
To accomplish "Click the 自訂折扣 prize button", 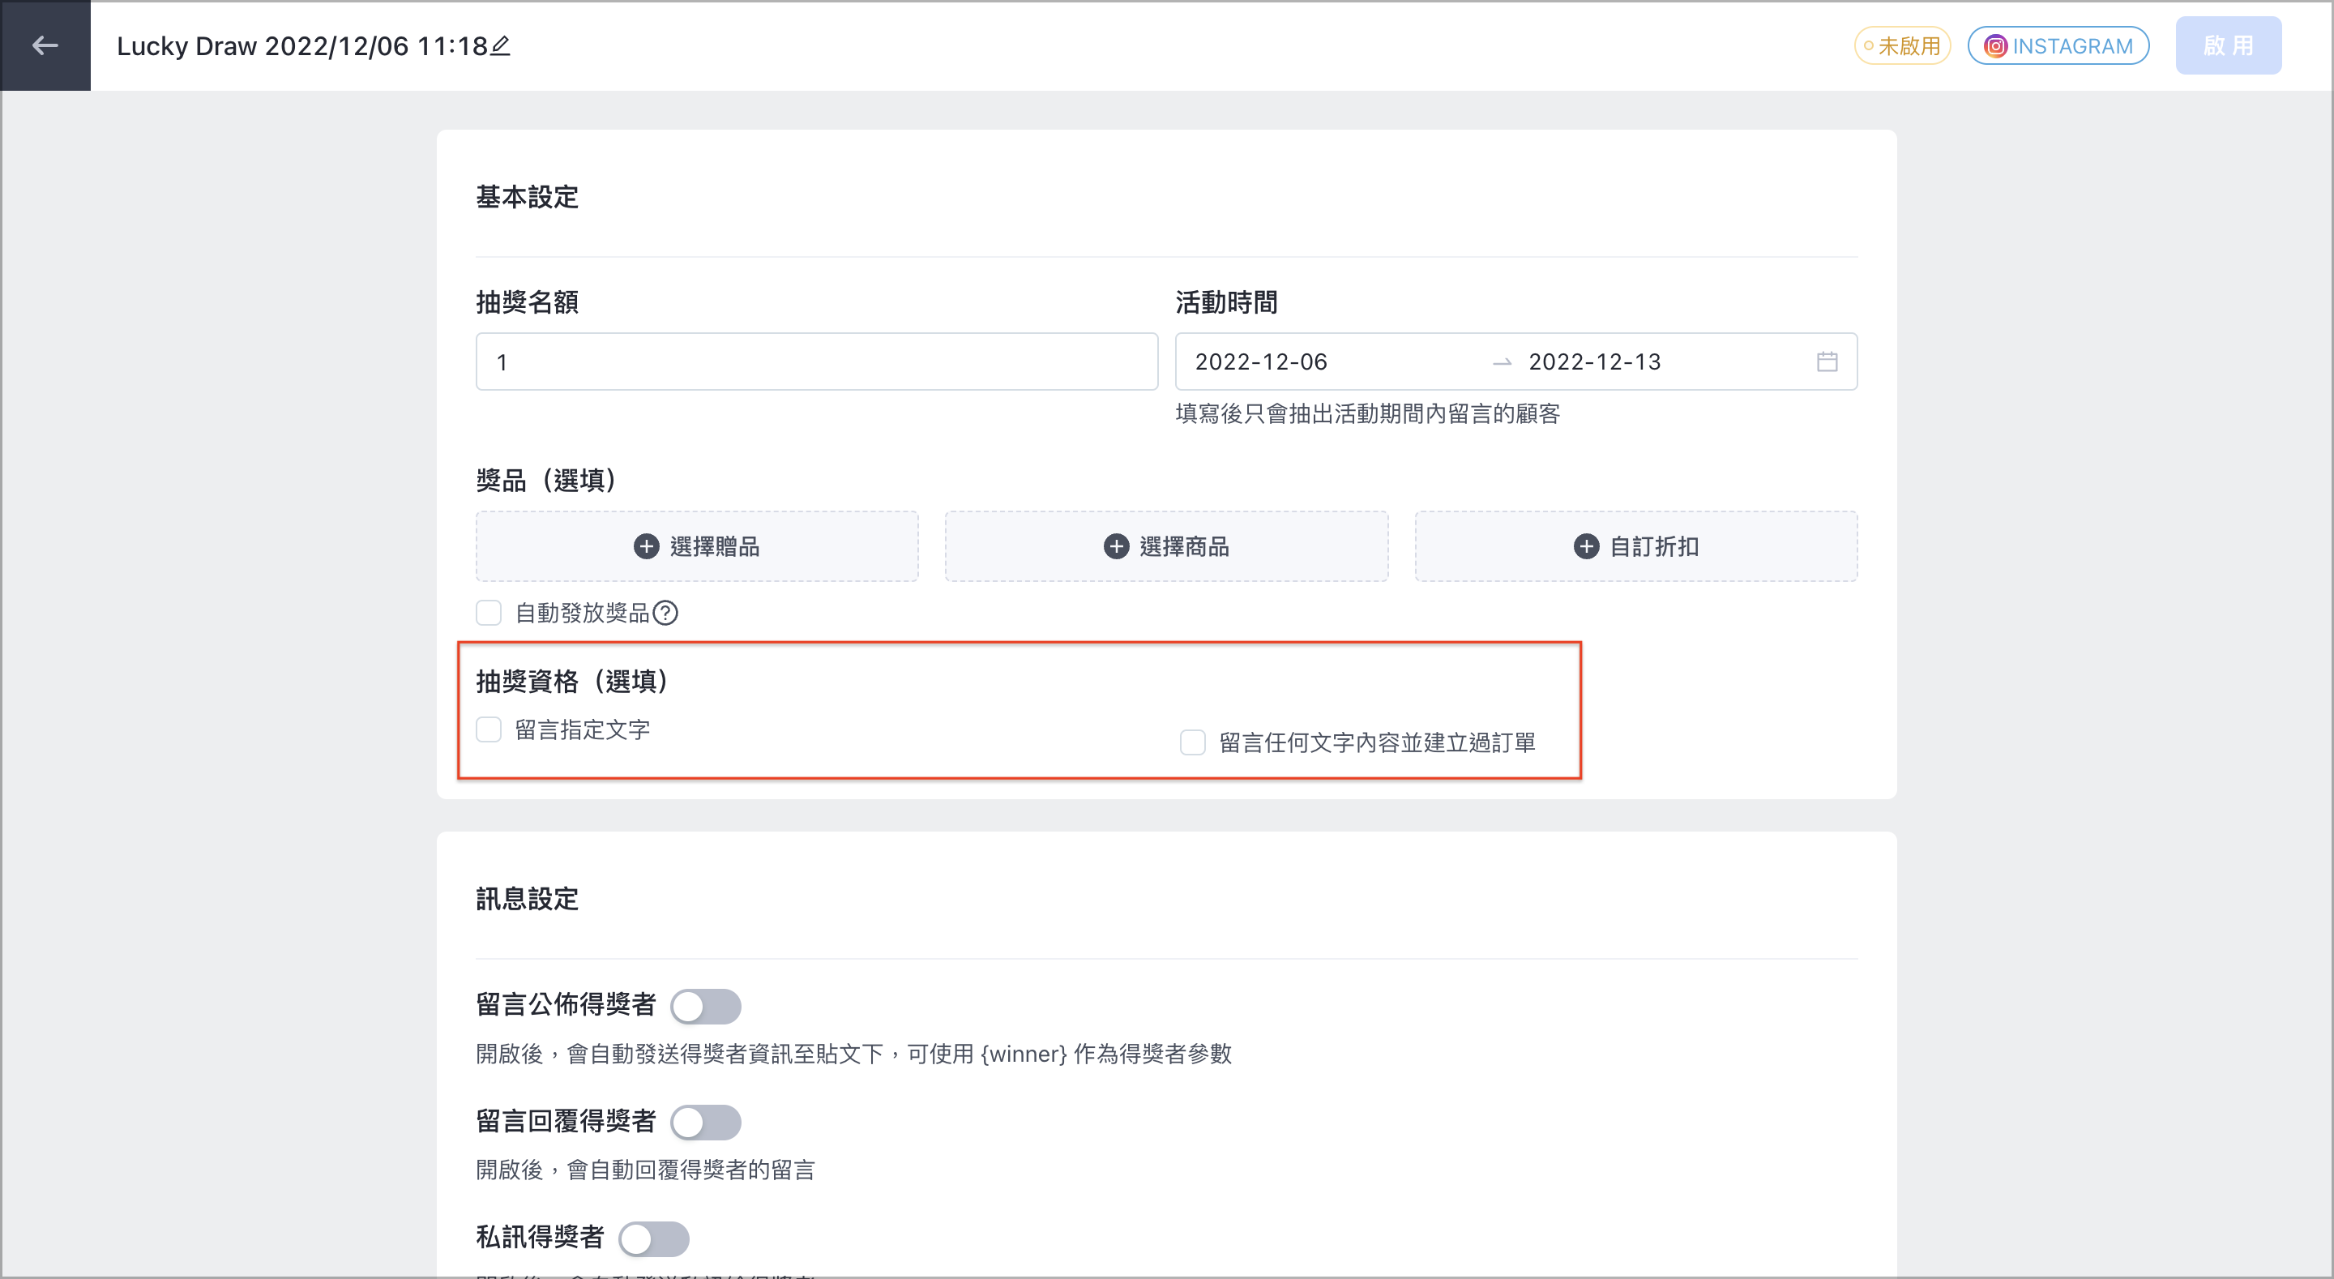I will tap(1636, 545).
